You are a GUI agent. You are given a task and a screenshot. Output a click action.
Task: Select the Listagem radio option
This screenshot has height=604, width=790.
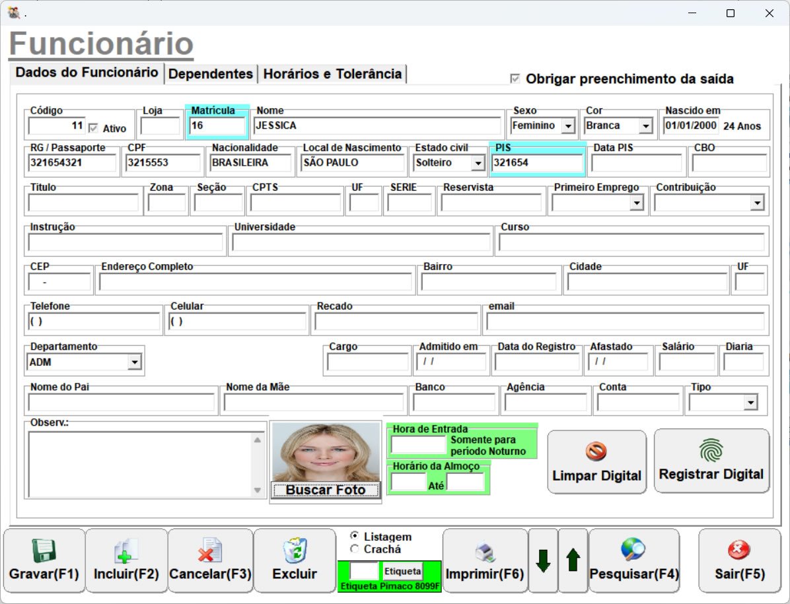click(x=355, y=536)
